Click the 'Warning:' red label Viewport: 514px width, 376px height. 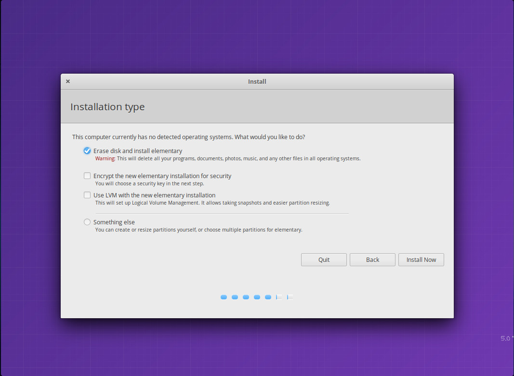pos(105,158)
